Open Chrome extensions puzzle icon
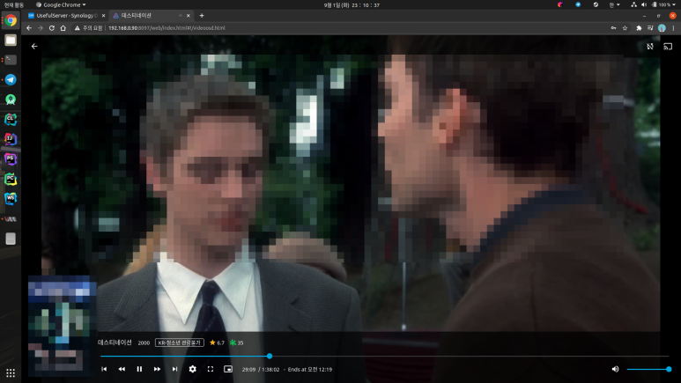This screenshot has height=383, width=681. coord(639,28)
